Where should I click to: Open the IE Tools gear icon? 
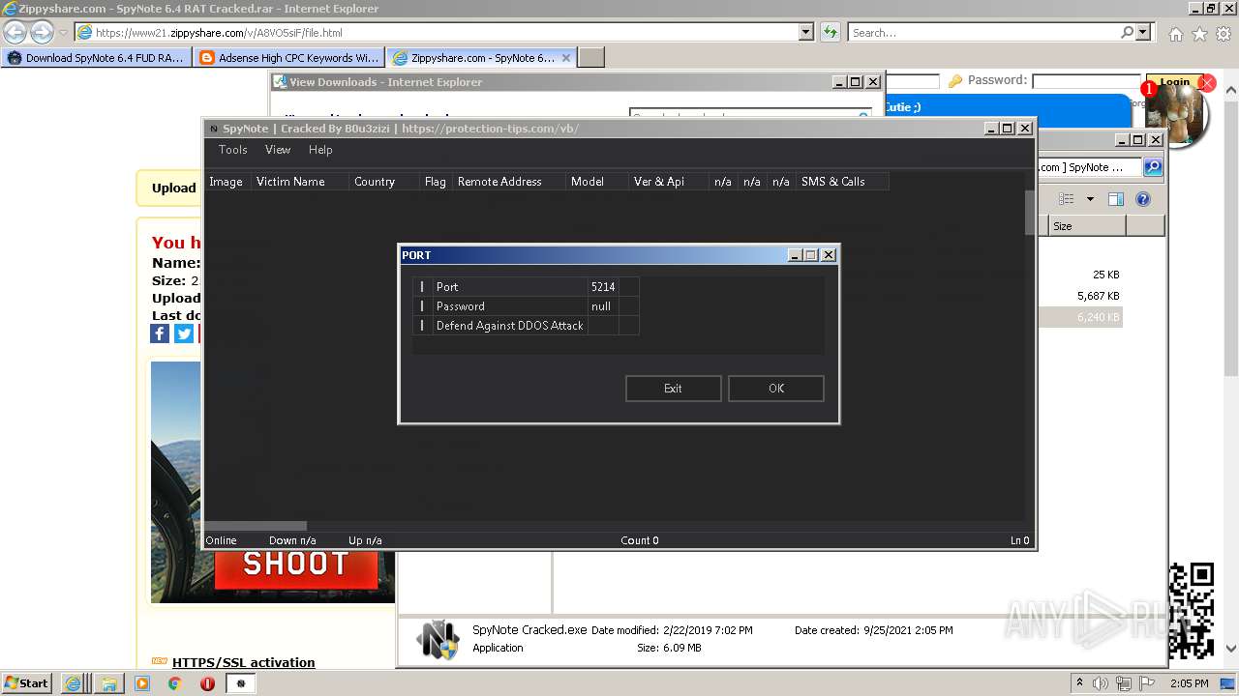point(1224,34)
